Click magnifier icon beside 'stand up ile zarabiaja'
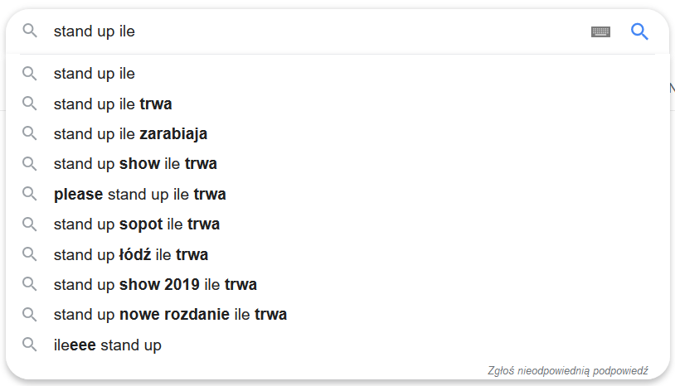Viewport: 675px width, 386px height. click(x=30, y=133)
